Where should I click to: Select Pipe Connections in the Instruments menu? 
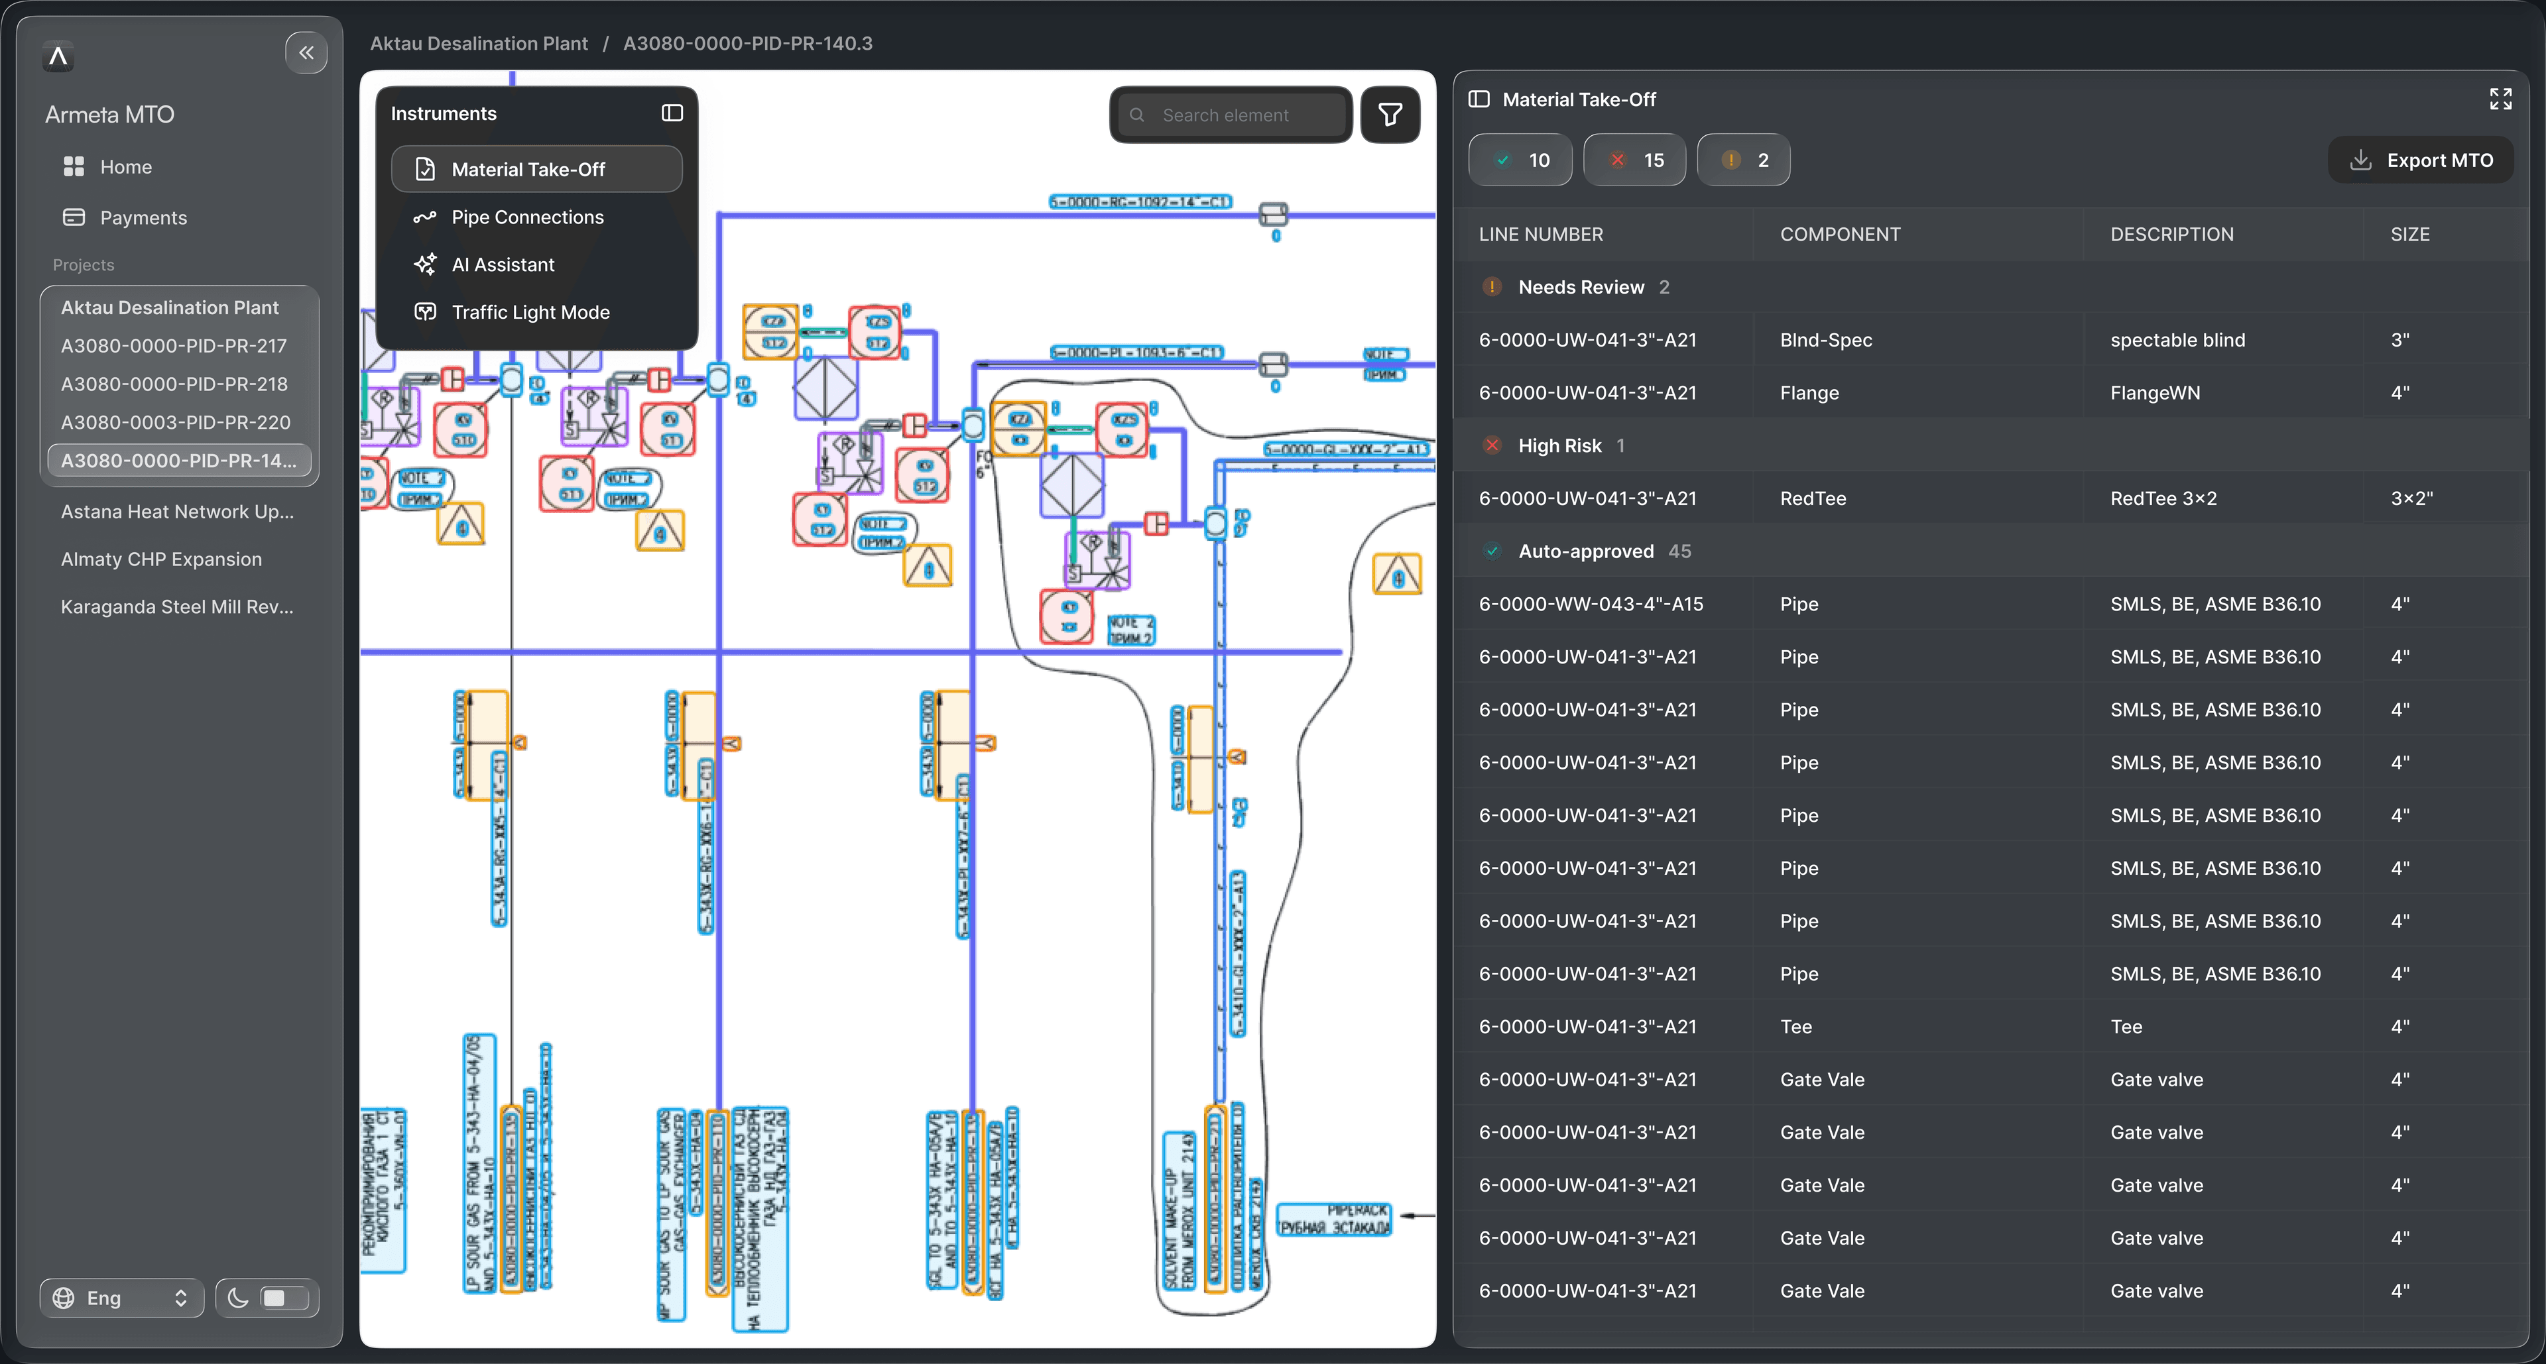coord(527,216)
